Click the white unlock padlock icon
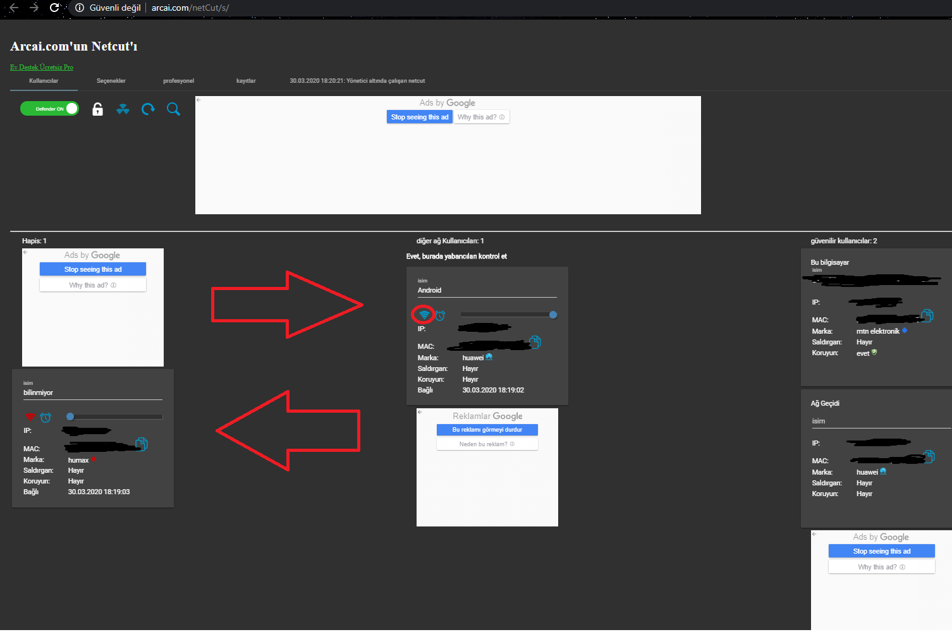The height and width of the screenshot is (632, 952). click(x=97, y=109)
